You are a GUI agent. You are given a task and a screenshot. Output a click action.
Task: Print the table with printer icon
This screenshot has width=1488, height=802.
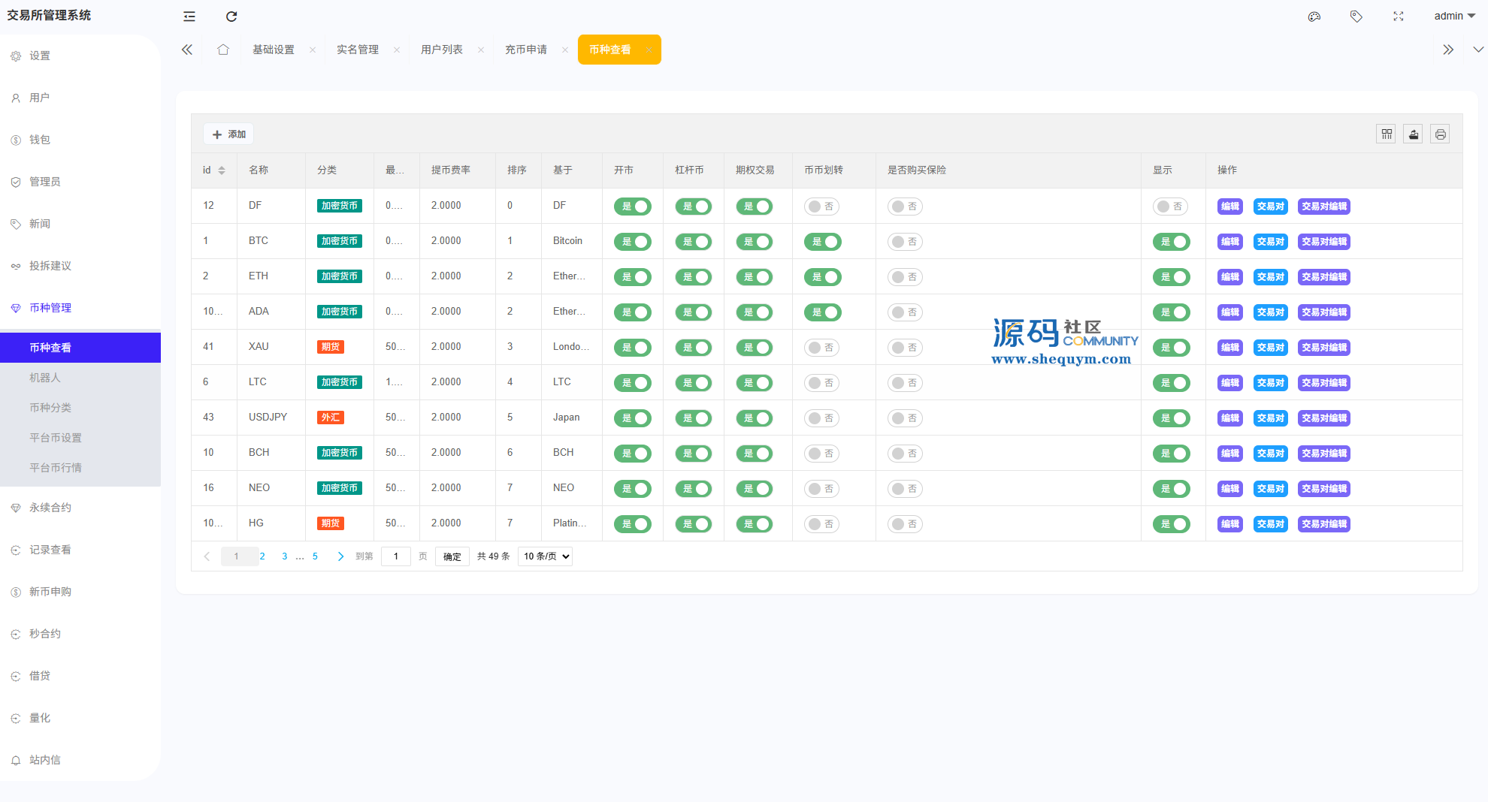(x=1440, y=134)
